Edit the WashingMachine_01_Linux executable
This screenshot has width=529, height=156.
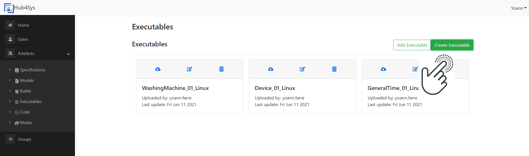(x=190, y=69)
